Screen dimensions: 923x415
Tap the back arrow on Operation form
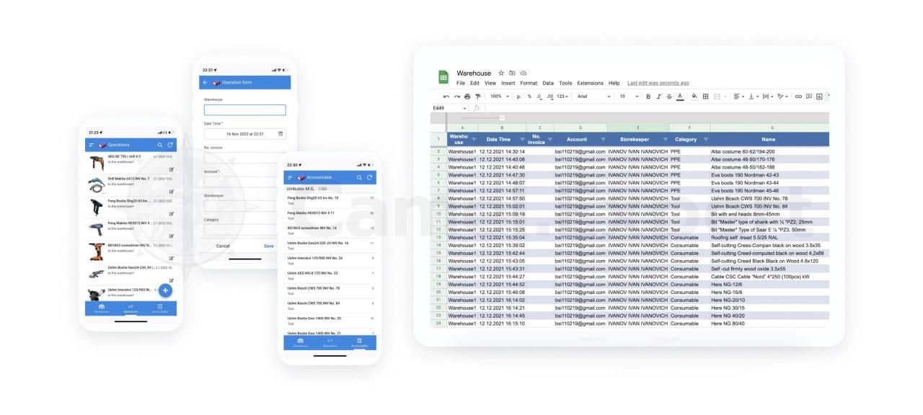(x=206, y=82)
